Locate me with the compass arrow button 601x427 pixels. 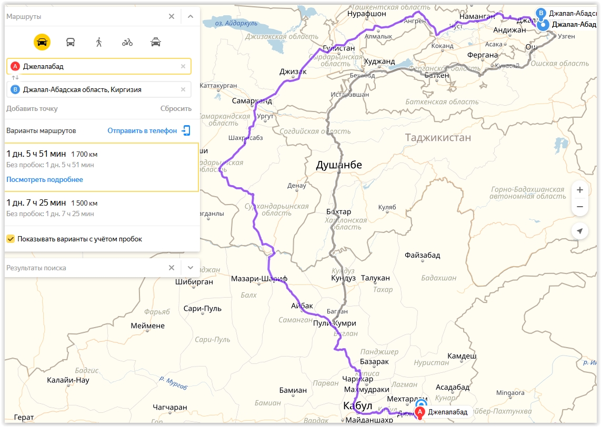(580, 231)
